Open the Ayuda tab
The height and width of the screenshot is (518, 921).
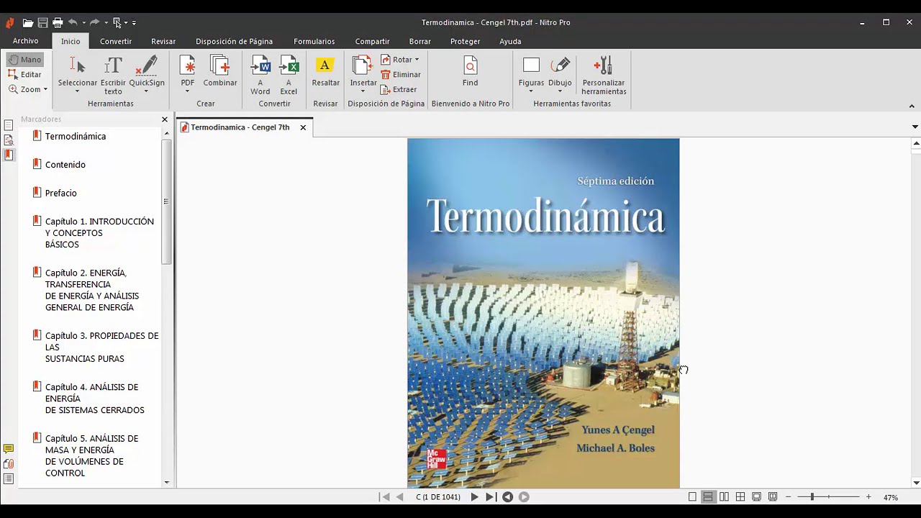(510, 41)
